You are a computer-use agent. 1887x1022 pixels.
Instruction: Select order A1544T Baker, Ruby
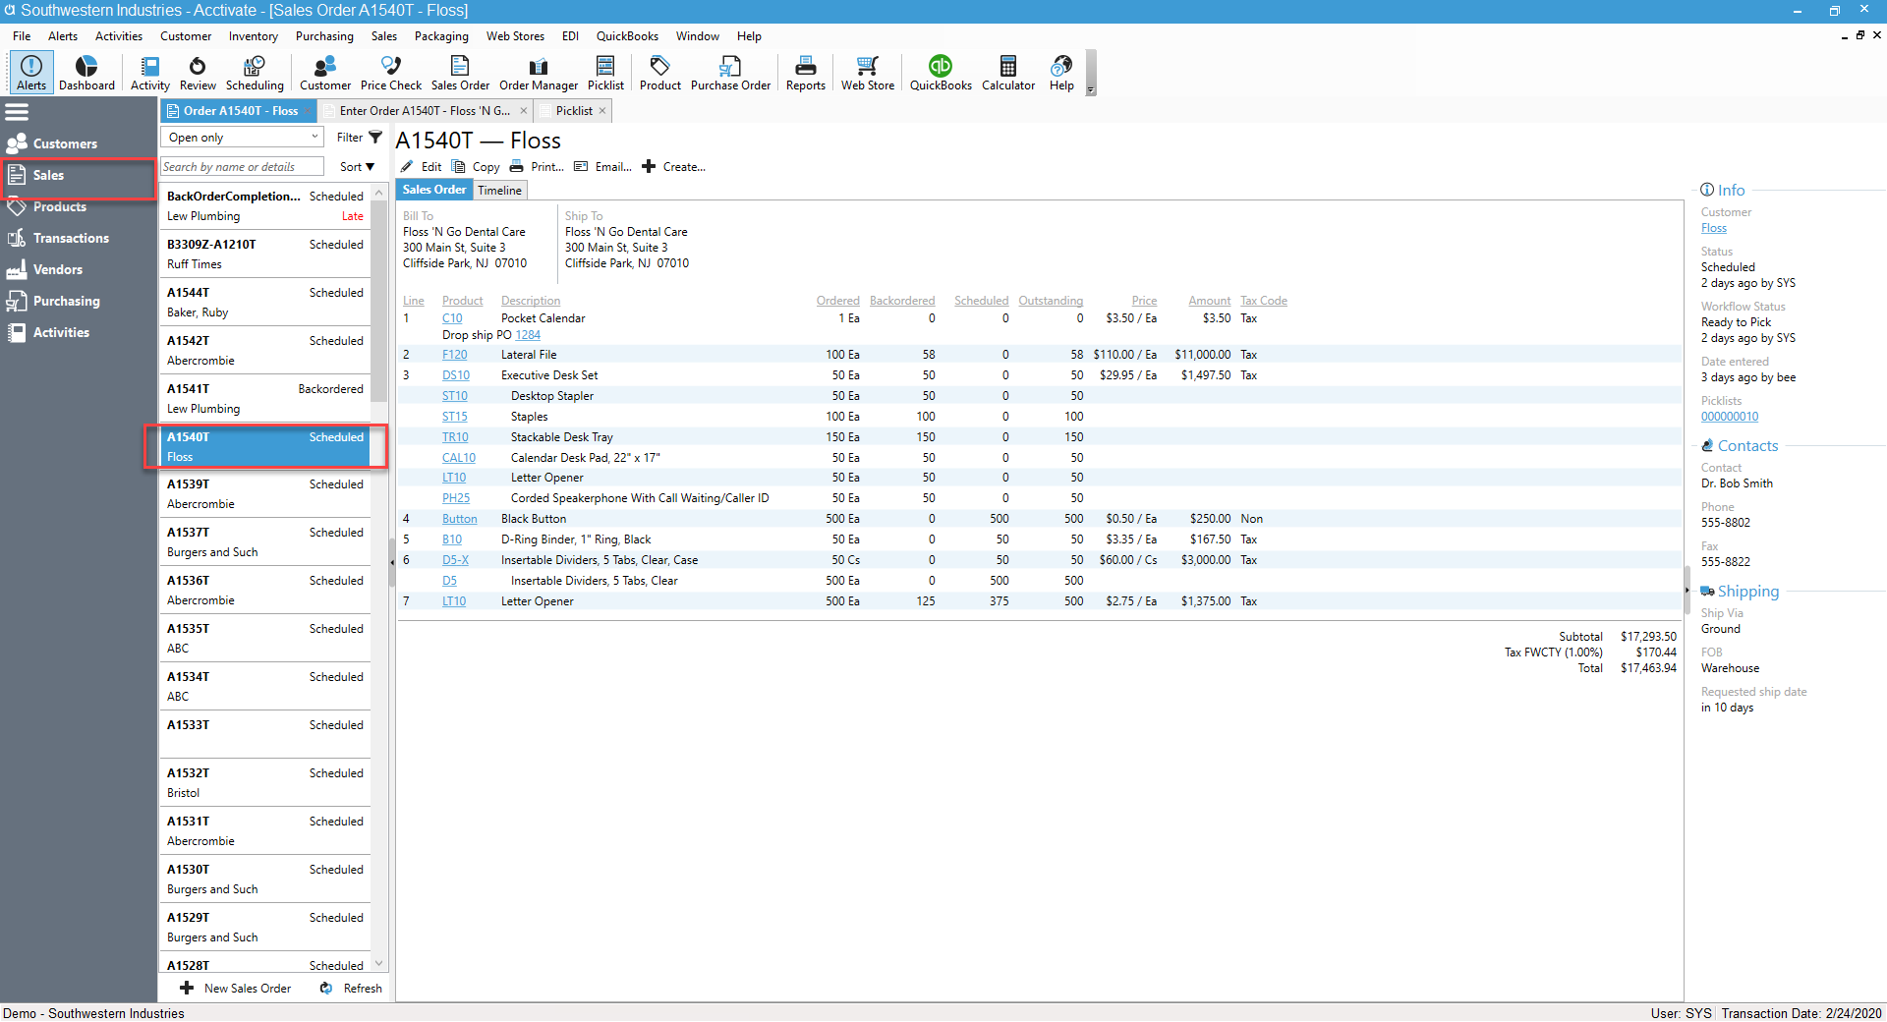[265, 302]
